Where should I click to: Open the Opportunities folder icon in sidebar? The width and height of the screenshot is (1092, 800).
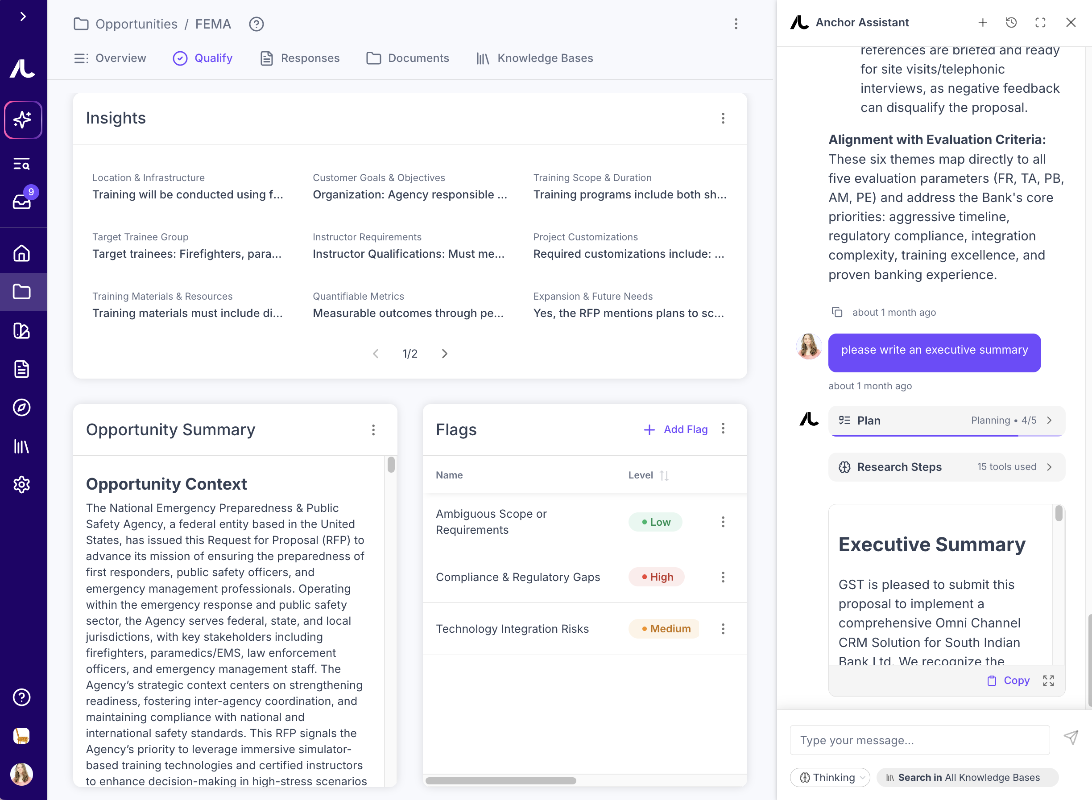[22, 292]
